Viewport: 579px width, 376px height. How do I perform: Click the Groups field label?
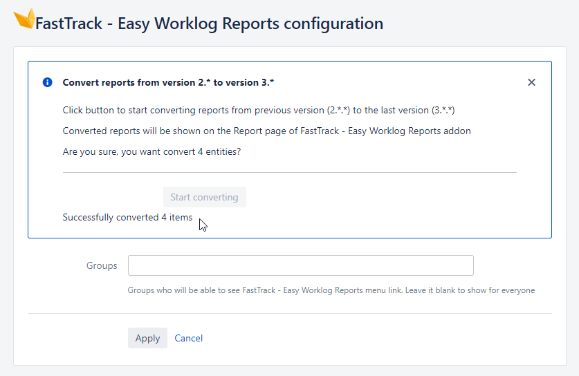[102, 265]
